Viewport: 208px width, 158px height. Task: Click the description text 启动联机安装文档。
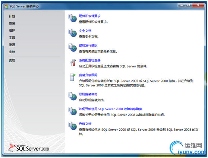tap(92, 100)
